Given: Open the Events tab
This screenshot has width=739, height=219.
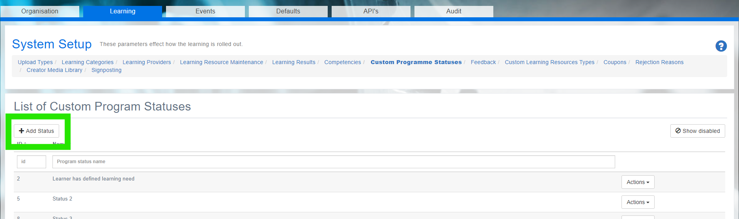Looking at the screenshot, I should click(x=205, y=11).
